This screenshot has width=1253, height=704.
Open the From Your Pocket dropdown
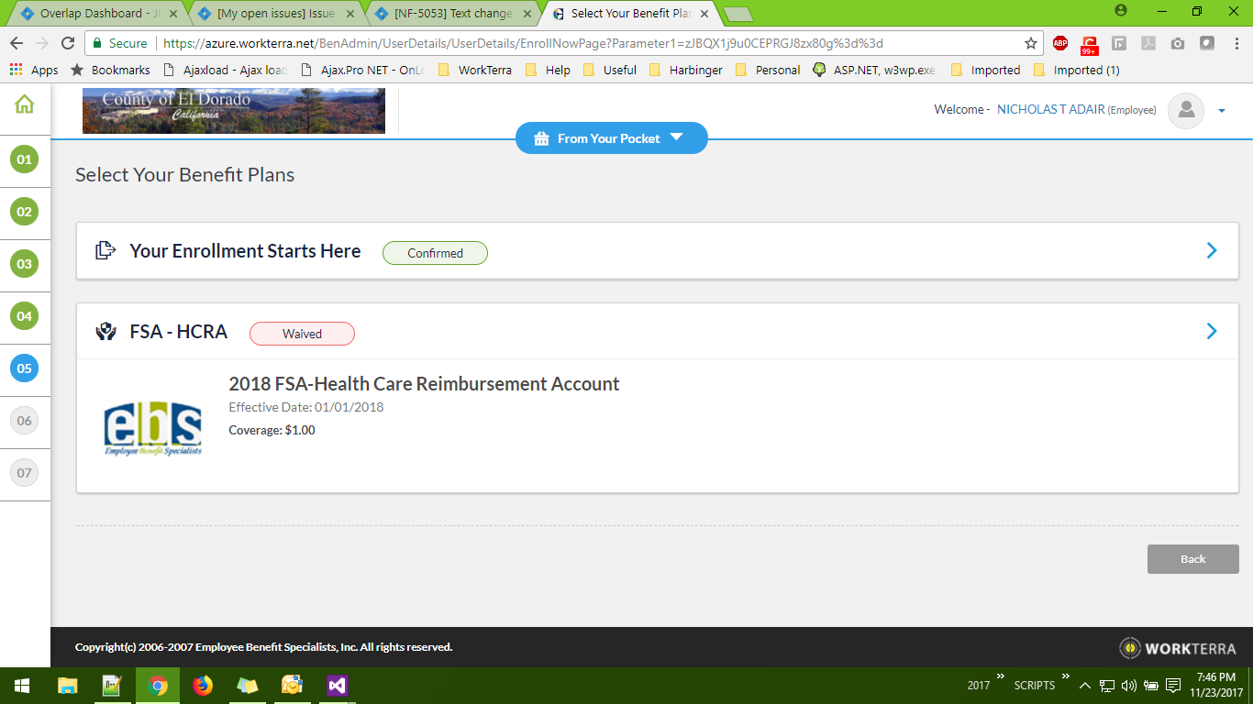pyautogui.click(x=611, y=138)
